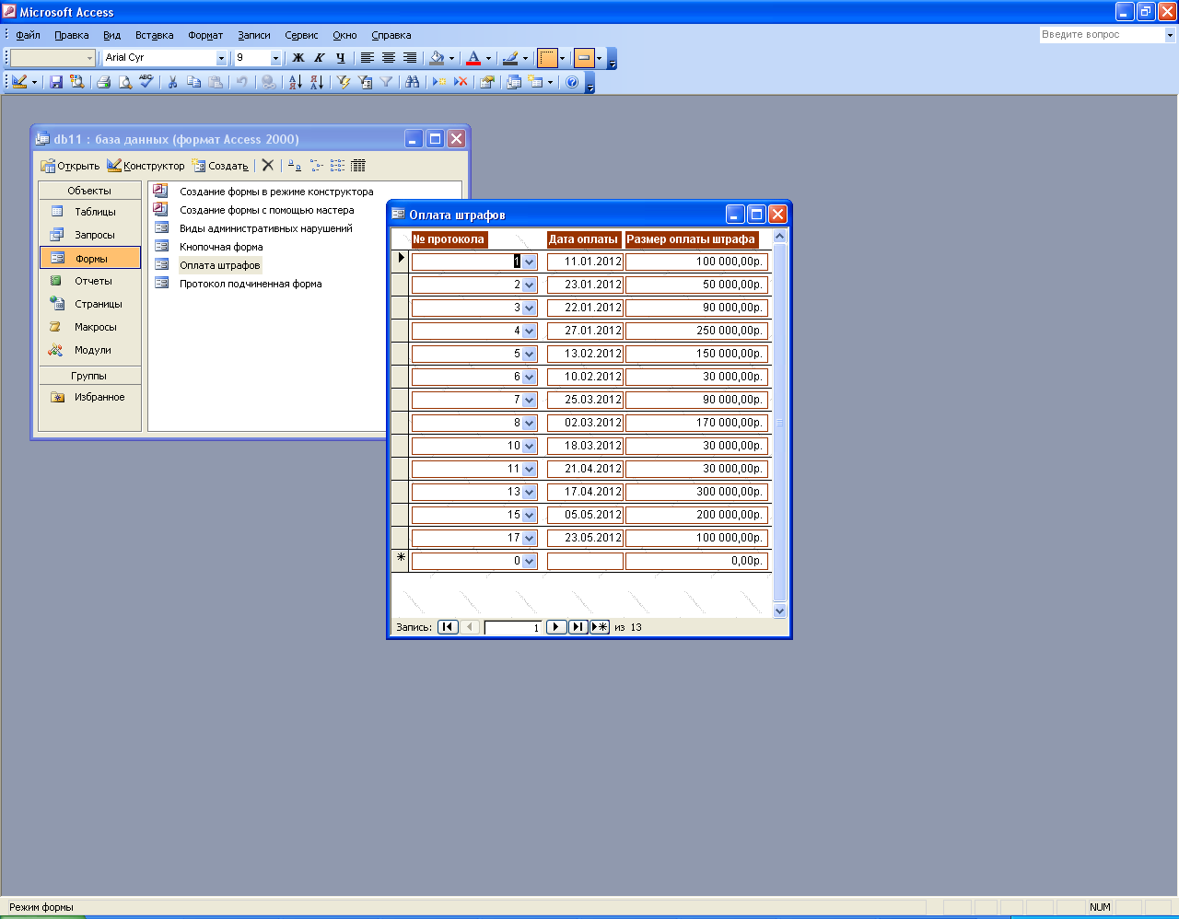Expand protocol dropdown in new record row

point(529,561)
